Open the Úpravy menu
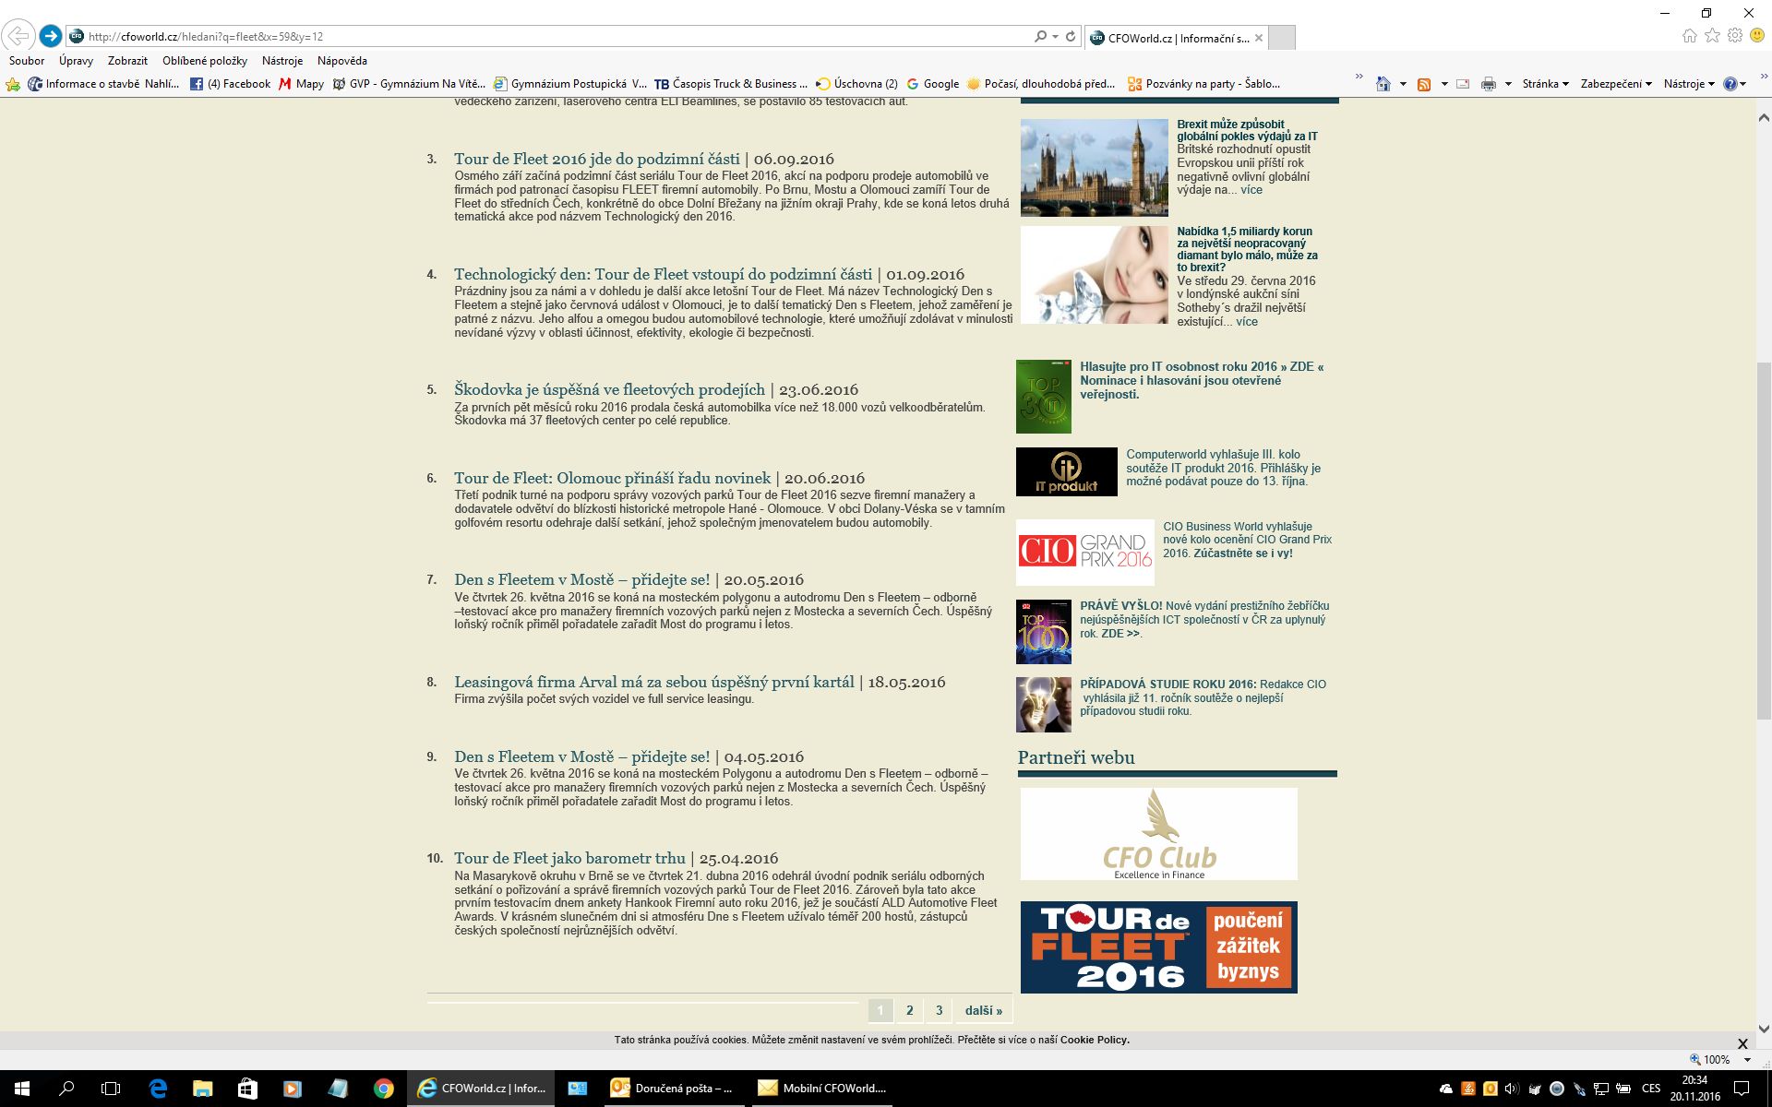The height and width of the screenshot is (1107, 1772). point(76,61)
